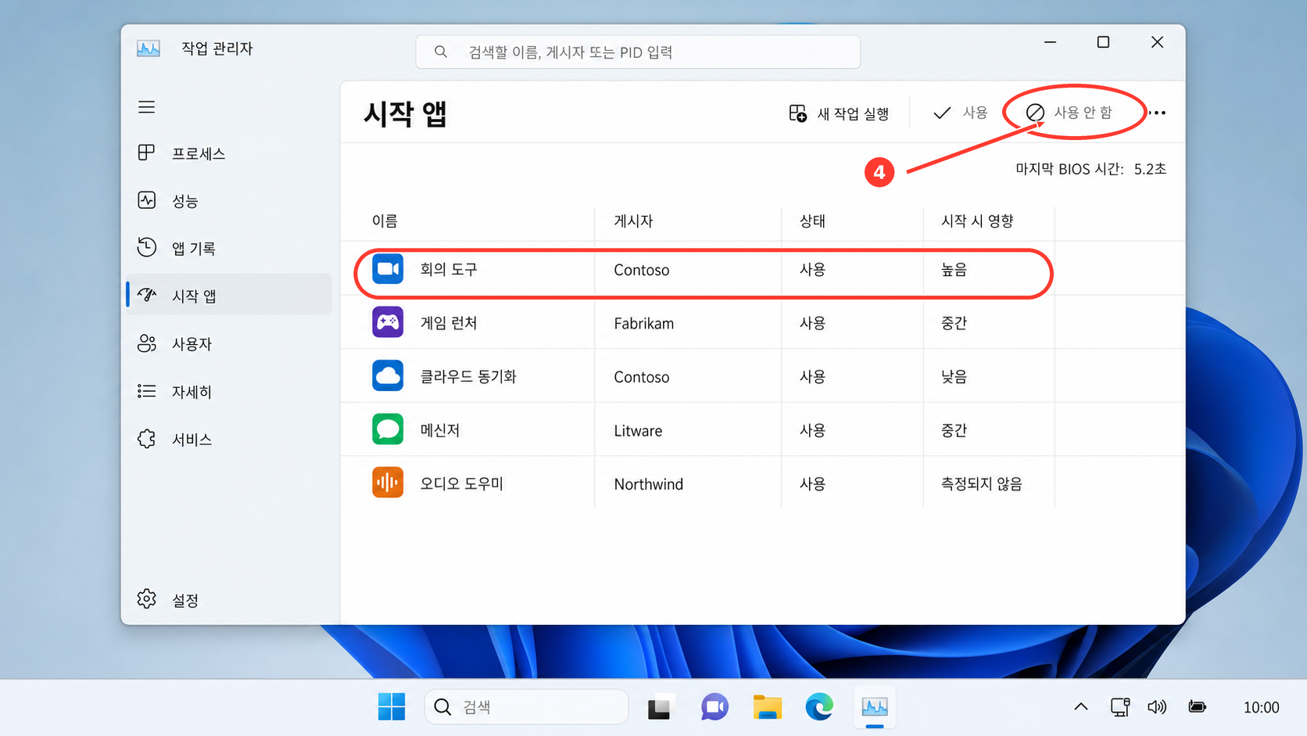Sort by the 이름 column header
Image resolution: width=1307 pixels, height=736 pixels.
click(x=385, y=221)
